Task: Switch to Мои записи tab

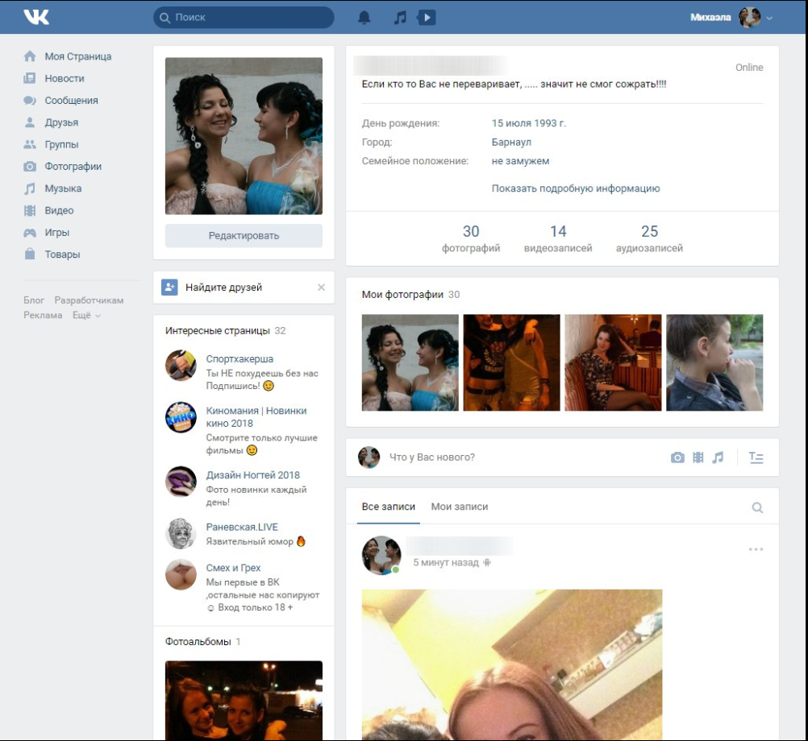Action: click(x=460, y=507)
